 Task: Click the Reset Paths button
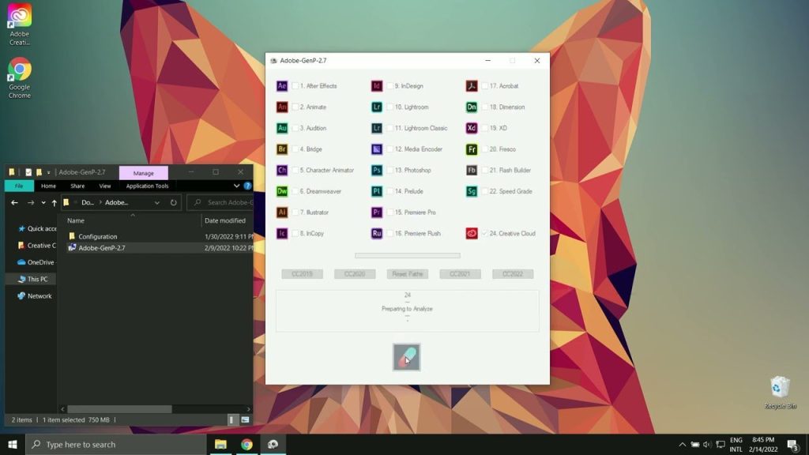click(x=406, y=273)
